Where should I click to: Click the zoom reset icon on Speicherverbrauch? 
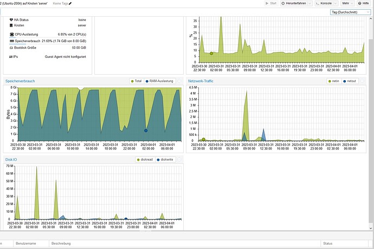(179, 81)
